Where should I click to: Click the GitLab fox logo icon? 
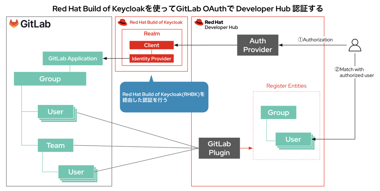tap(14, 24)
